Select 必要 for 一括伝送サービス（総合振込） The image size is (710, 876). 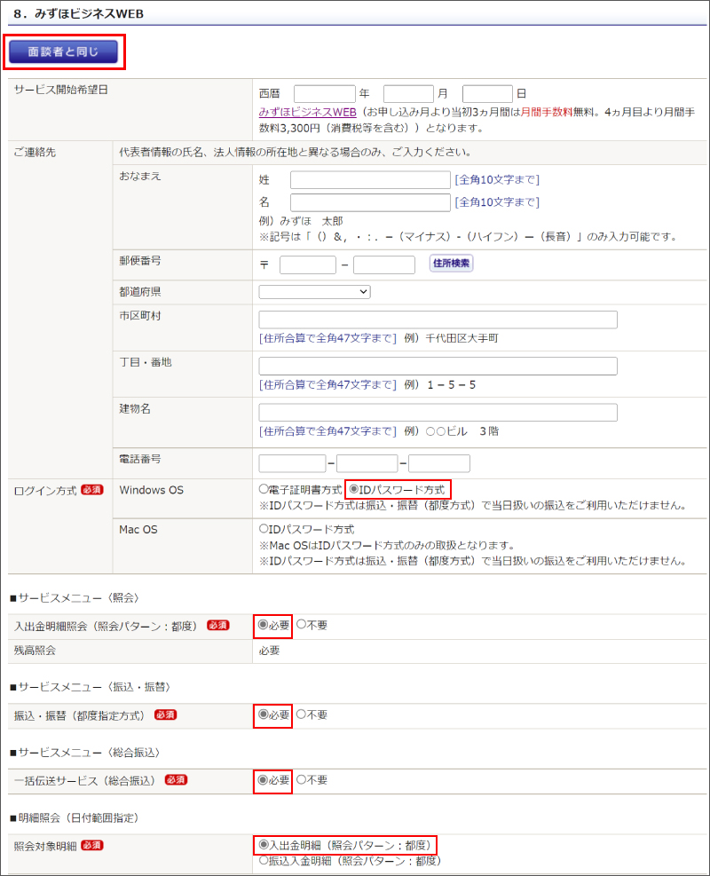click(x=263, y=779)
